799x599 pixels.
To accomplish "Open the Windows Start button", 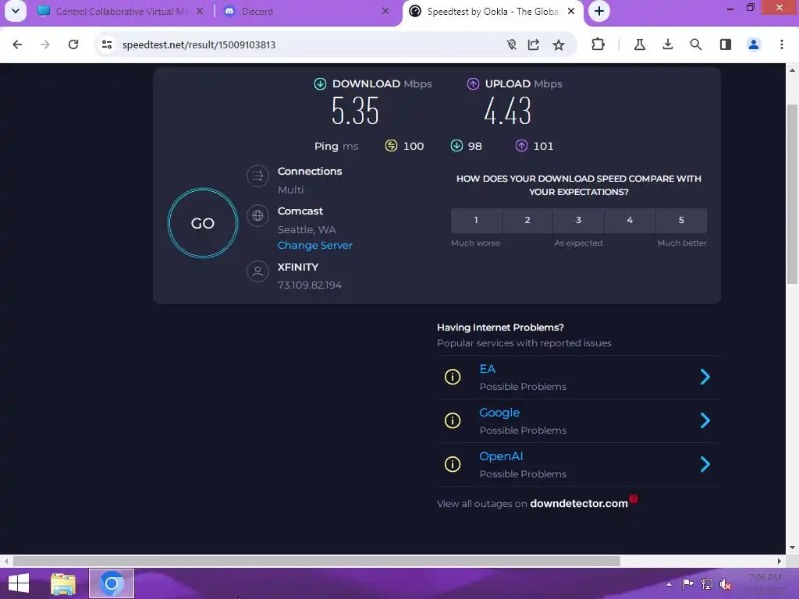I will pos(19,583).
